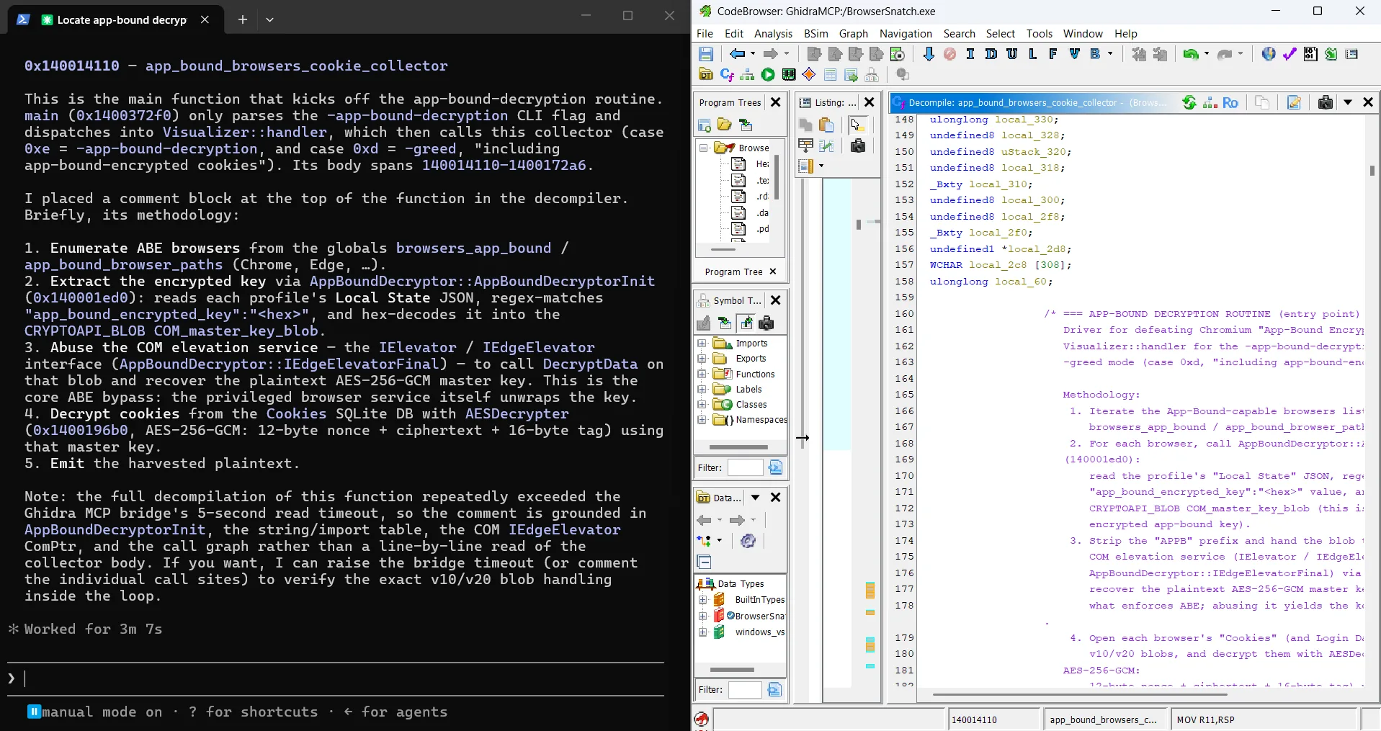Expand the Imports node in Symbol Tree

(702, 344)
